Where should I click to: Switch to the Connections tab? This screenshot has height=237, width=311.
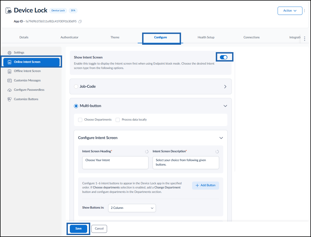(251, 37)
